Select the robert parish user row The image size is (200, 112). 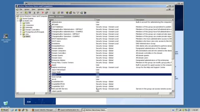click(110, 91)
